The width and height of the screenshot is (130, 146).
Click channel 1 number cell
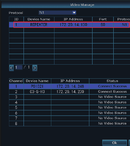click(16, 86)
